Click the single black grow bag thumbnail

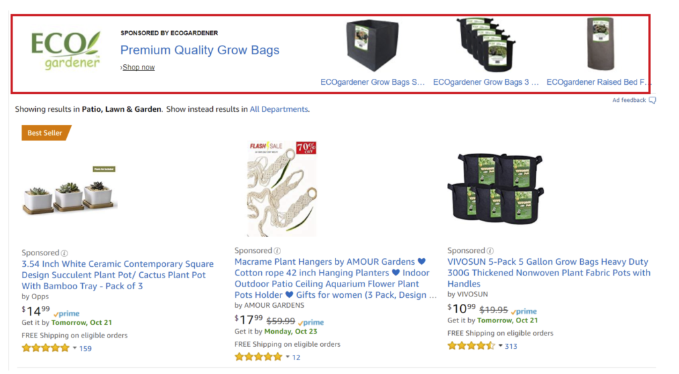[x=371, y=45]
